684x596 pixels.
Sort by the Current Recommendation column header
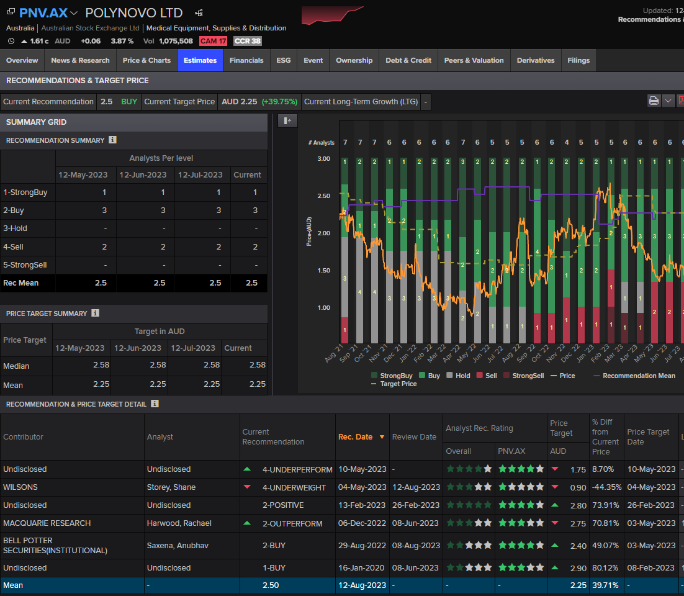[x=273, y=436]
